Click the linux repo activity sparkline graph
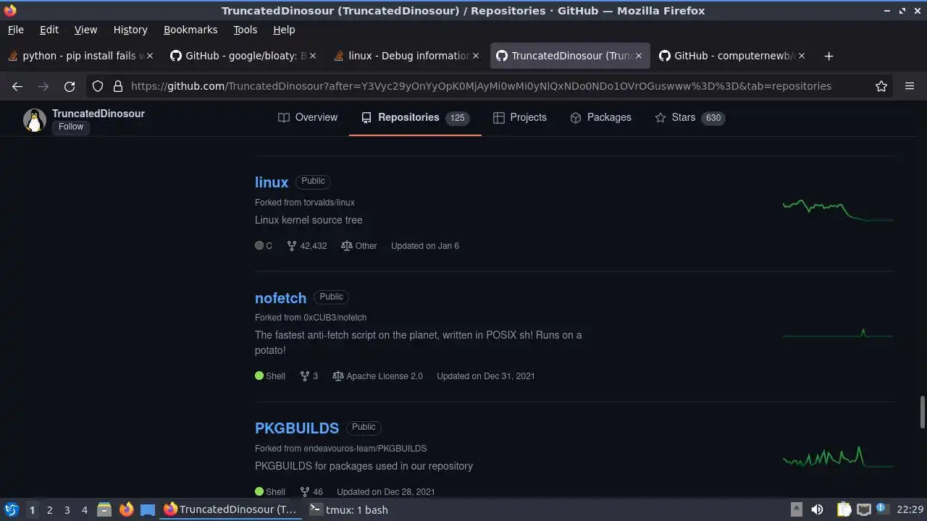This screenshot has width=927, height=521. pos(838,210)
